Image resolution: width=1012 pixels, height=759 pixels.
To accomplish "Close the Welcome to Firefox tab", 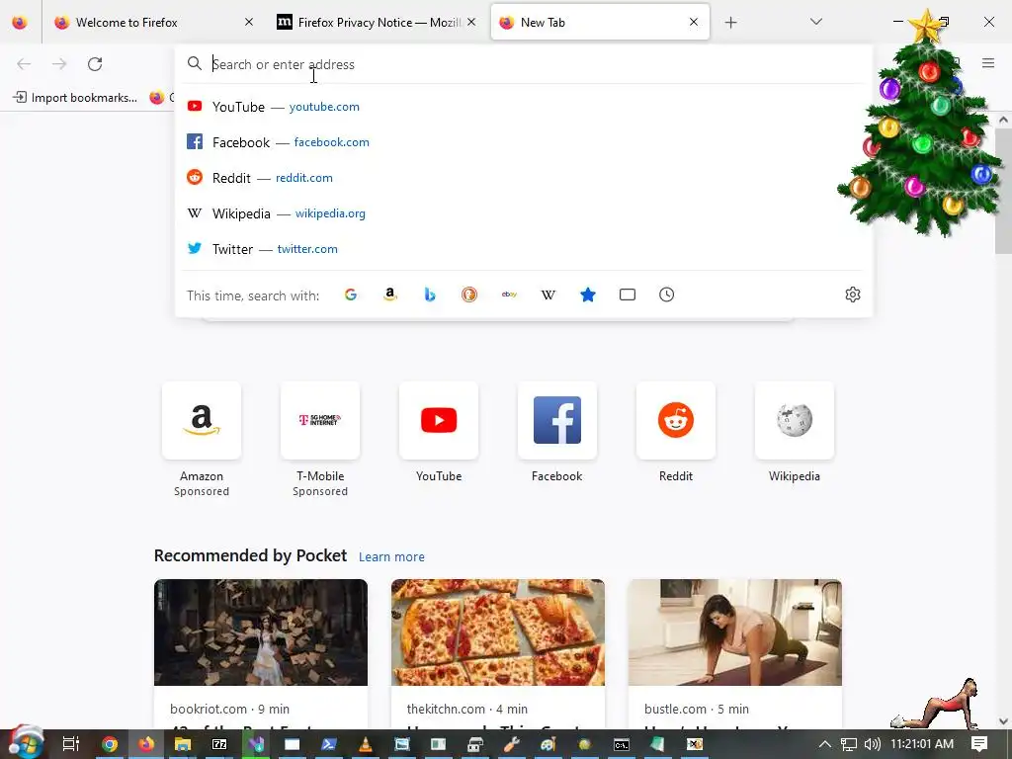I will (249, 22).
